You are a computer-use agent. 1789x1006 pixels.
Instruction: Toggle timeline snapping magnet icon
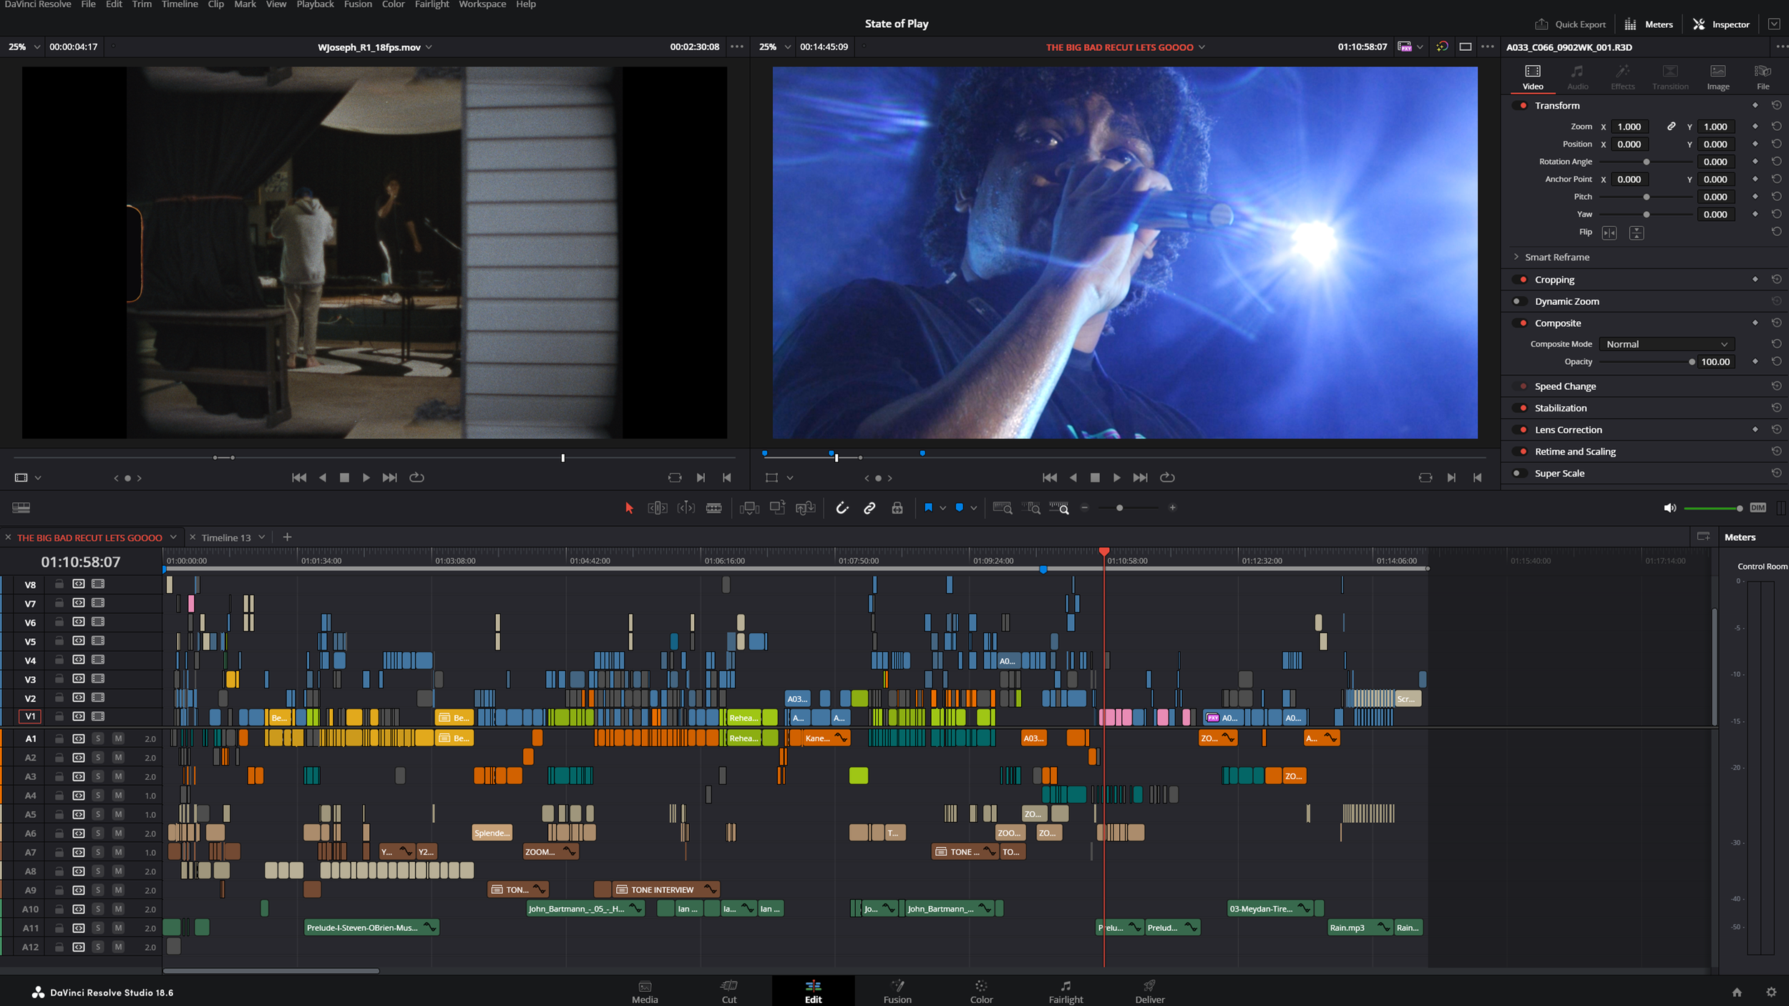click(x=842, y=508)
